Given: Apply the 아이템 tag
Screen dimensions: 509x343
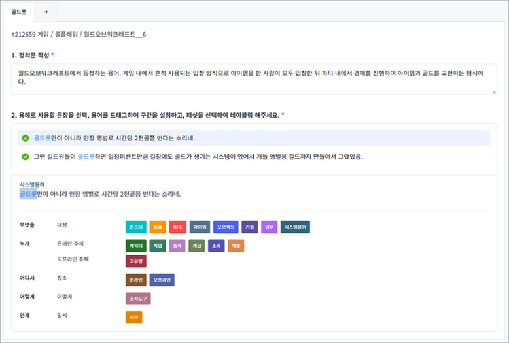Looking at the screenshot, I should 200,227.
